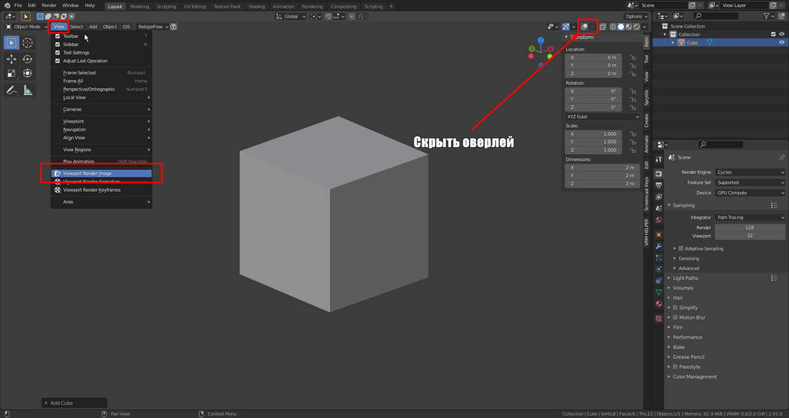This screenshot has width=789, height=418.
Task: Open the shading options dropdown arrow
Action: pos(645,27)
